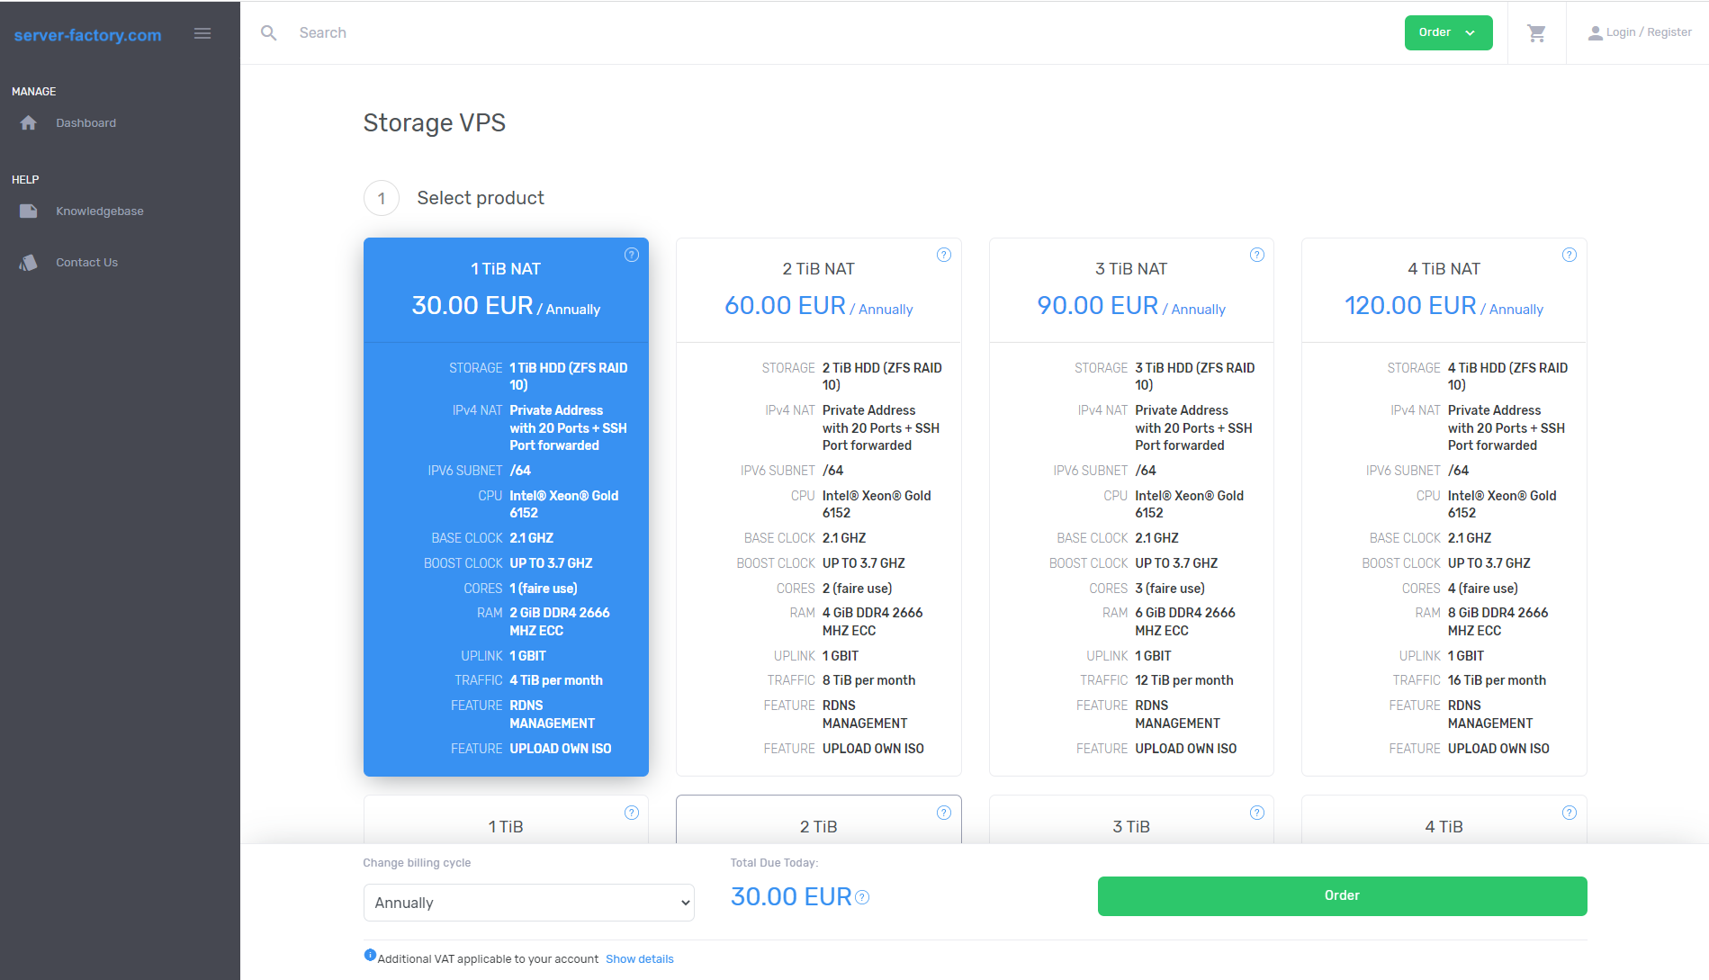Click the search magnifier icon
This screenshot has width=1709, height=980.
(x=268, y=33)
